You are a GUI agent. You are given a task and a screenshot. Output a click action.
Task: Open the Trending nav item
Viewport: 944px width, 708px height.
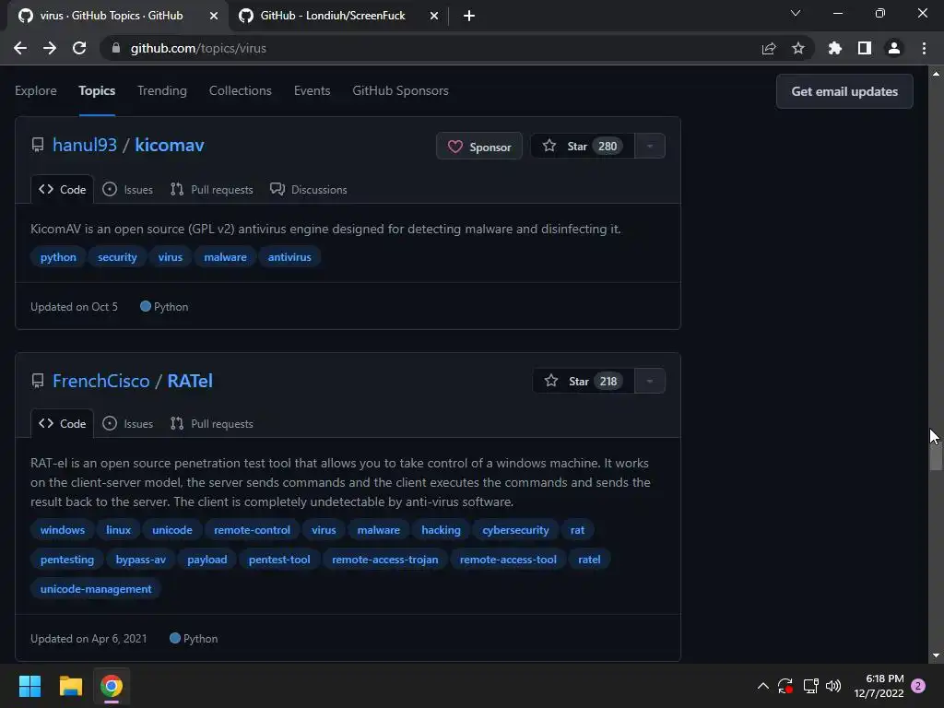click(162, 90)
